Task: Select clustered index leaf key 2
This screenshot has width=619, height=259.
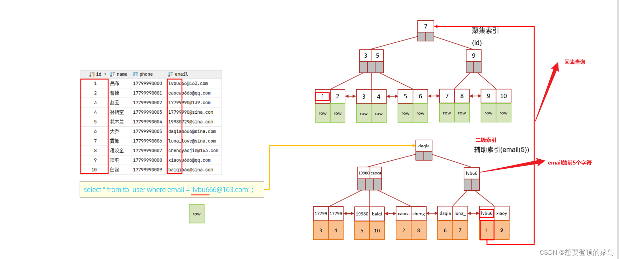Action: pyautogui.click(x=338, y=96)
